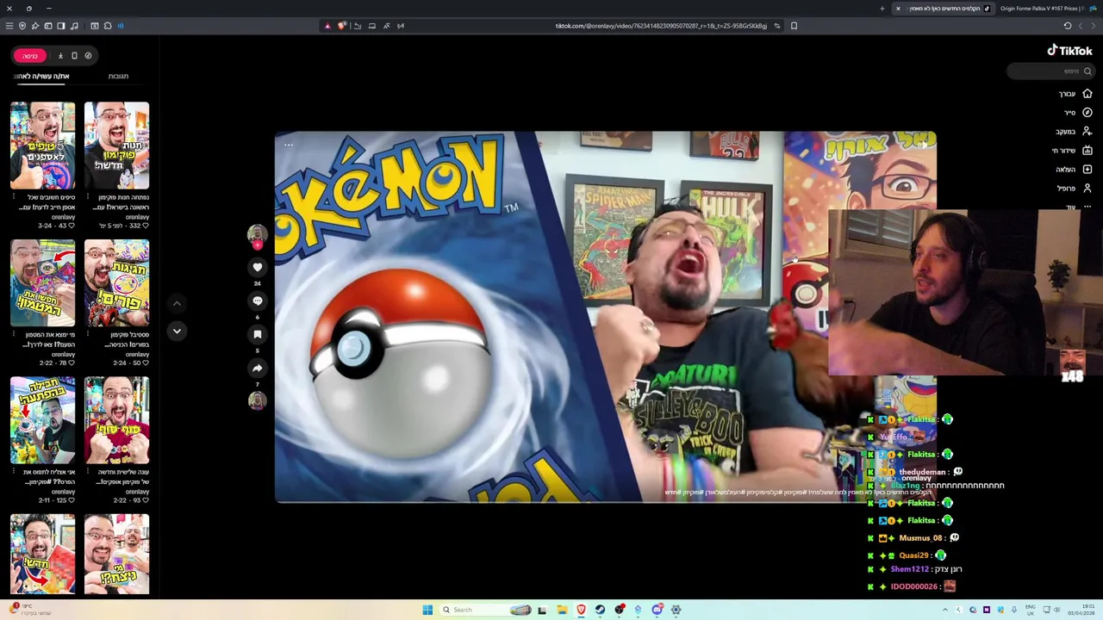Screen dimensions: 1103x620
Task: Click the Brave rewards triangle icon
Action: (327, 26)
